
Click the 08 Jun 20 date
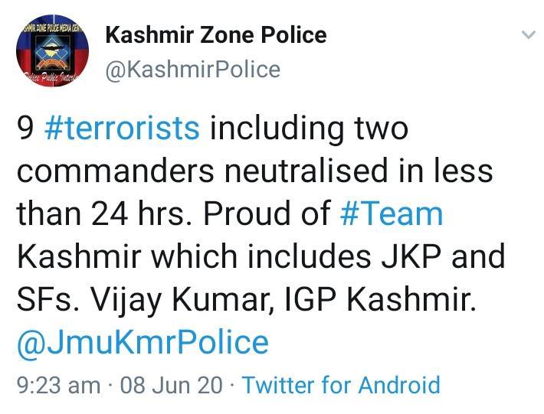(171, 385)
